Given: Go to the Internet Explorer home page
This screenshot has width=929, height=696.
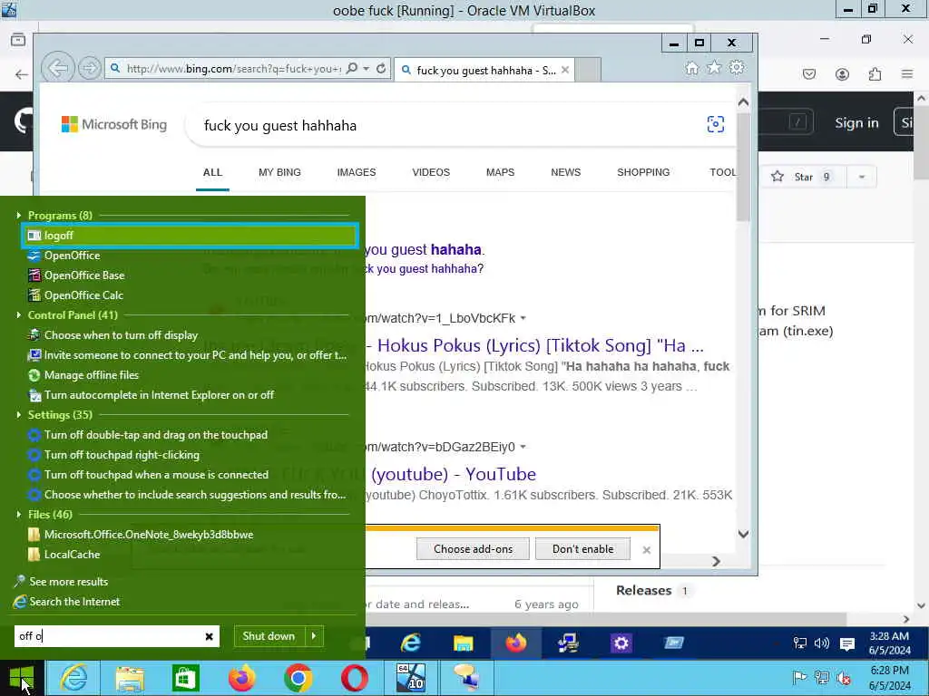Looking at the screenshot, I should (691, 68).
